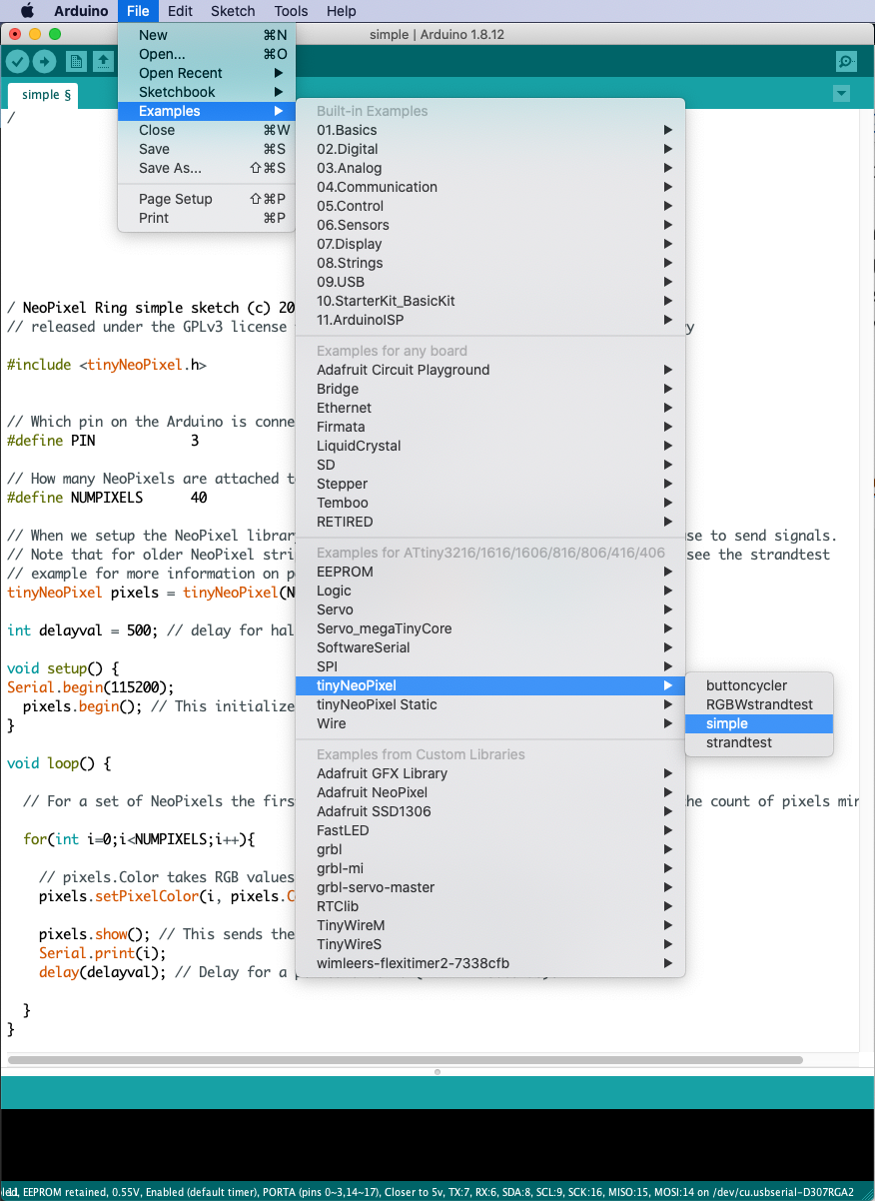The height and width of the screenshot is (1201, 875).
Task: Expand the 01.Basics examples submenu
Action: [490, 130]
